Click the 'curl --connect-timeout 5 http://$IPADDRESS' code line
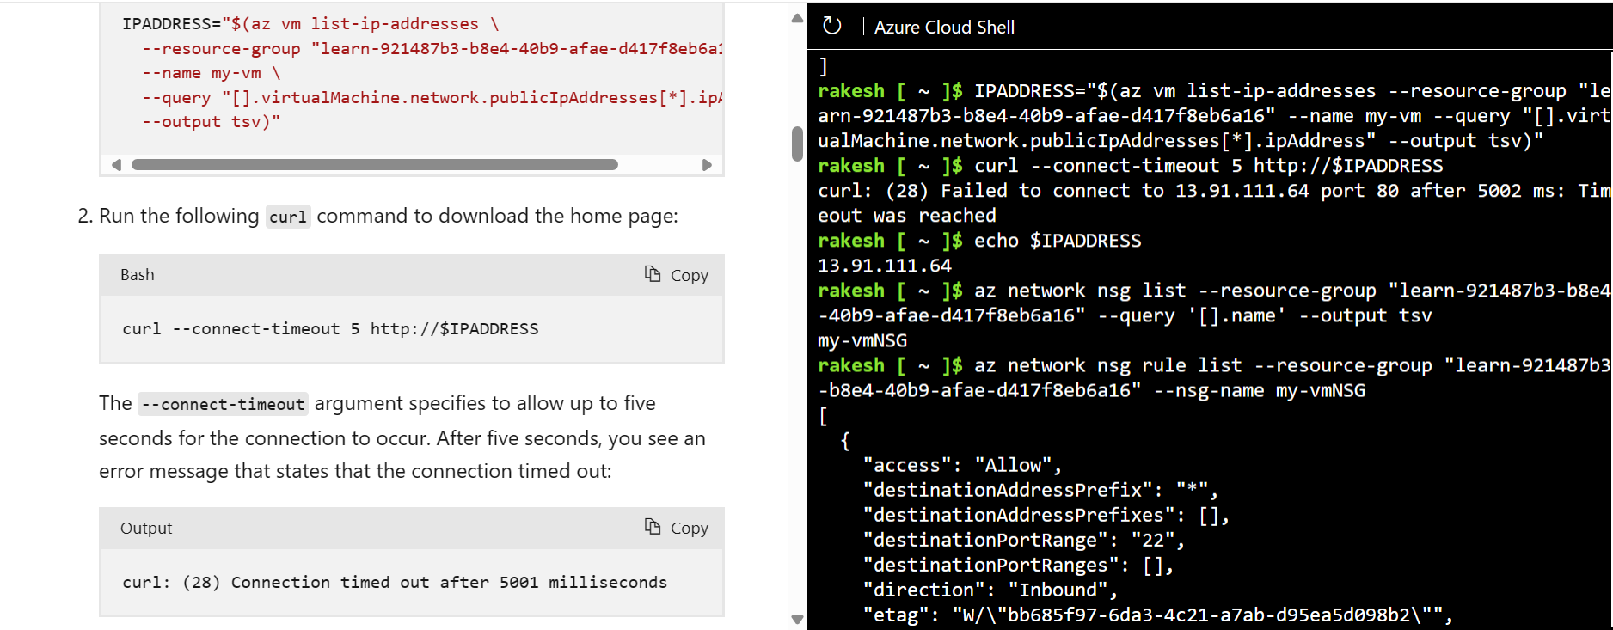The width and height of the screenshot is (1613, 630). click(x=330, y=328)
